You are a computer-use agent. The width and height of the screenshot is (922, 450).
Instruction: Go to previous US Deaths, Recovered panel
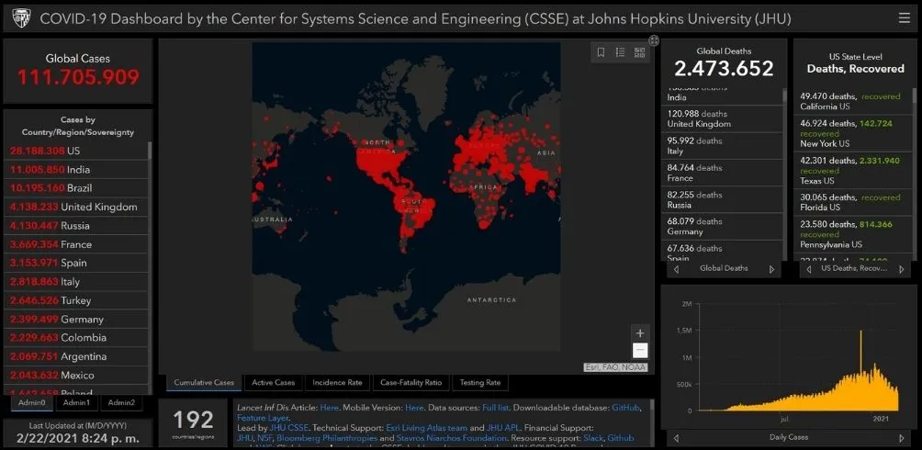808,269
